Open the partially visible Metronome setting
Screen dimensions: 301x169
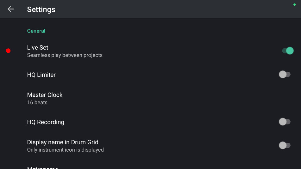[x=43, y=167]
